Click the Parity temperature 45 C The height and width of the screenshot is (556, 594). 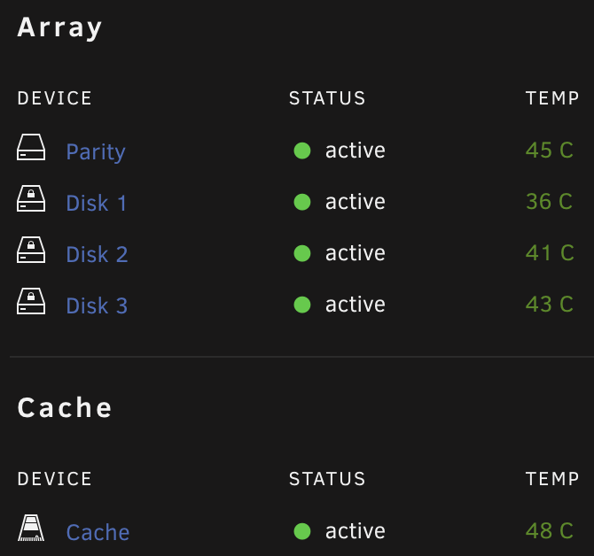tap(550, 151)
